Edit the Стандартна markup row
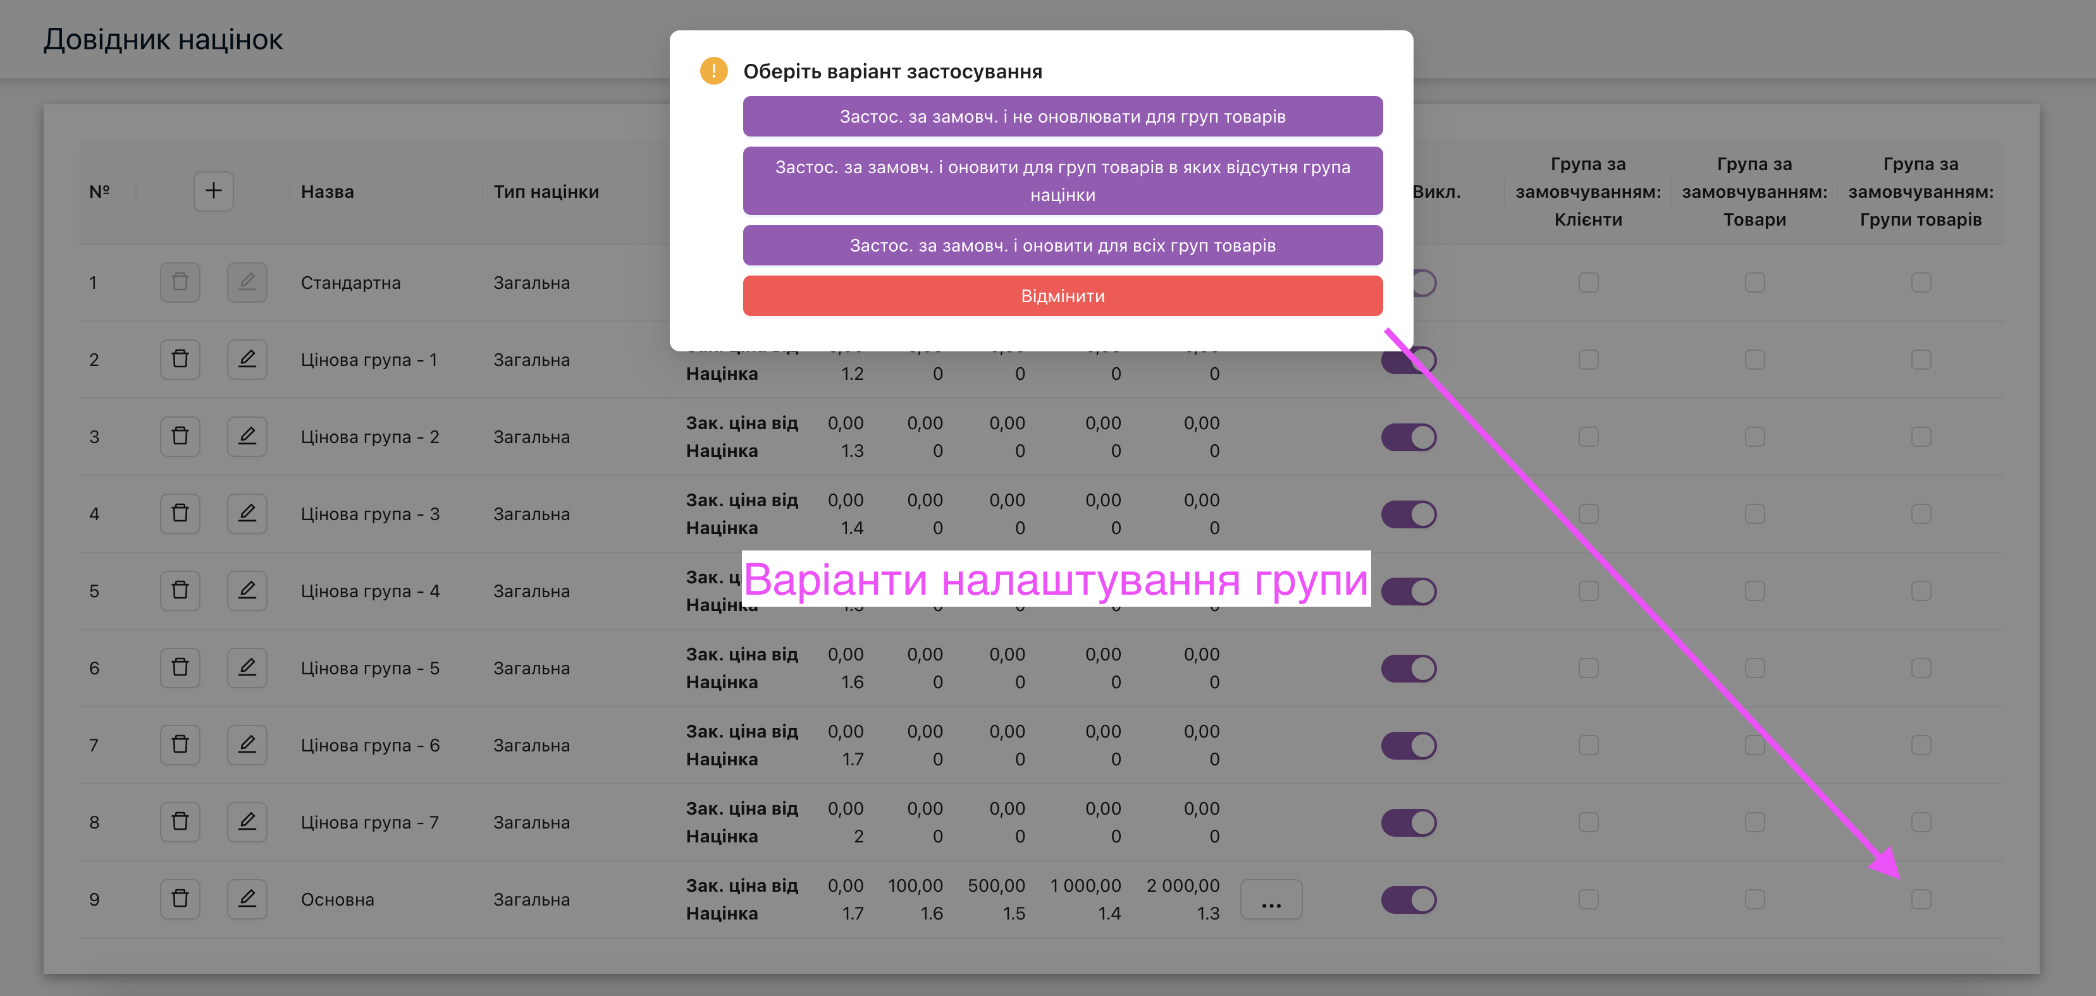The height and width of the screenshot is (996, 2096). (247, 282)
